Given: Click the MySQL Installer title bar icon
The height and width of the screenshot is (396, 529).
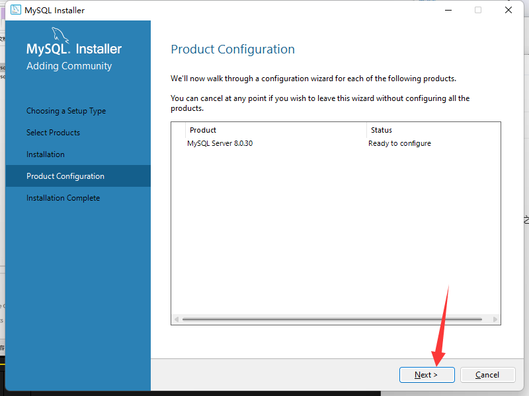Looking at the screenshot, I should [x=15, y=10].
